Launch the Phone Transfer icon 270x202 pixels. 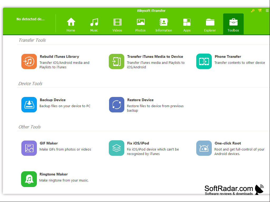(204, 61)
